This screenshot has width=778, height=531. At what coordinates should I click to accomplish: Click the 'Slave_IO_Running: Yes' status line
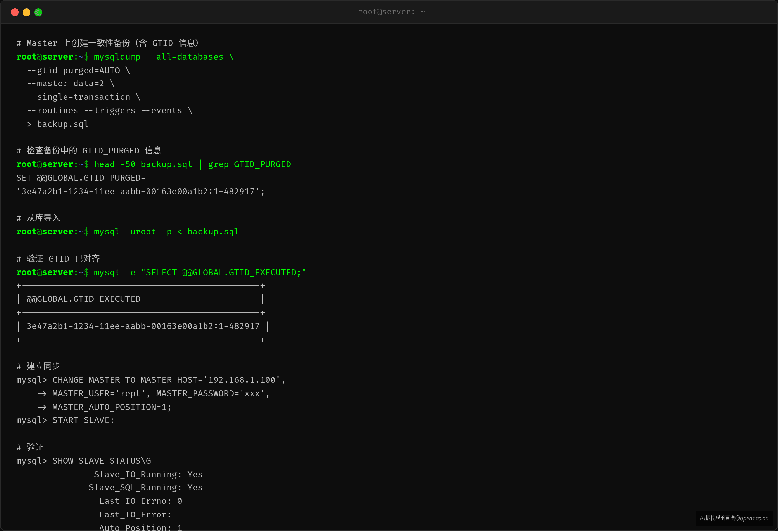(148, 474)
